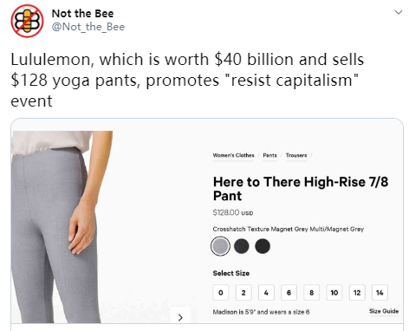Select size 8
The height and width of the screenshot is (331, 409).
pos(311,293)
